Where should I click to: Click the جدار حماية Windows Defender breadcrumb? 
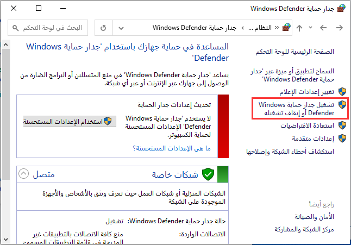[x=195, y=28]
